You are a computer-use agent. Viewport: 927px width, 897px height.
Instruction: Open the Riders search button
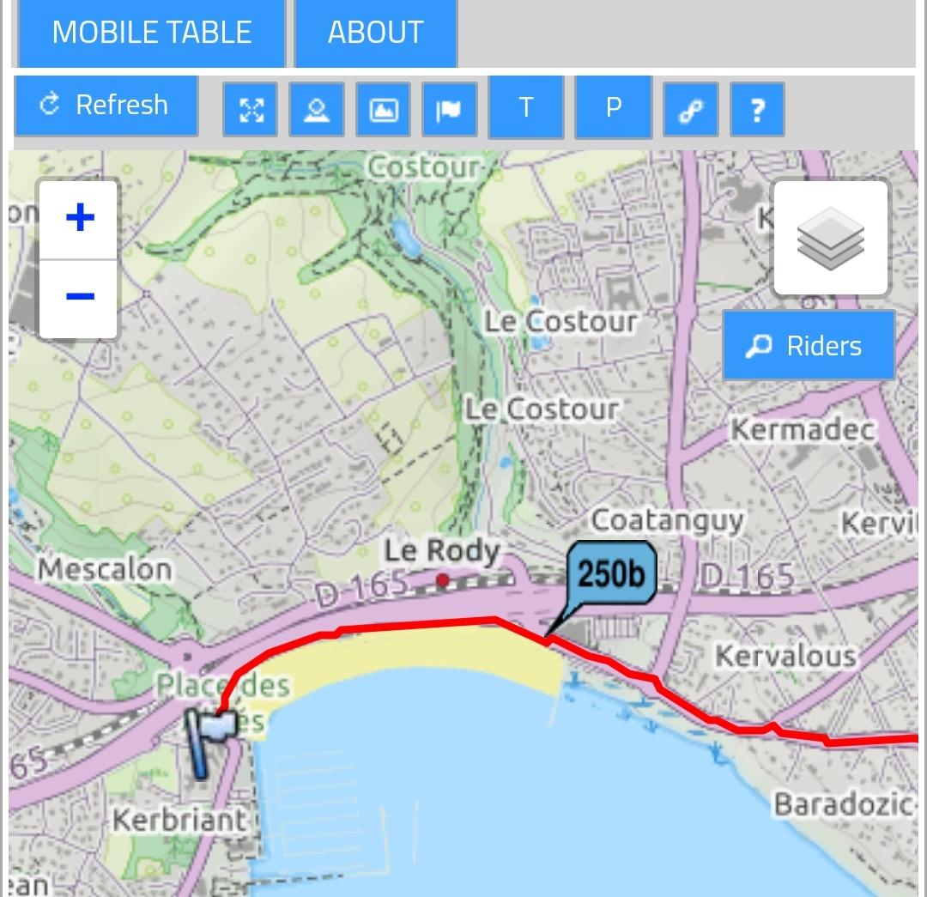pyautogui.click(x=809, y=345)
